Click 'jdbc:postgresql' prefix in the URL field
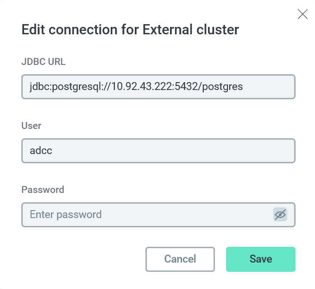Screen dimensions: 315x289 coord(63,87)
